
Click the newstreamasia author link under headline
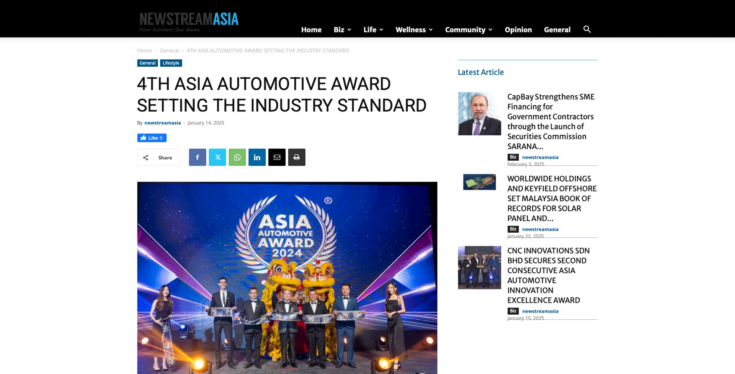tap(162, 123)
